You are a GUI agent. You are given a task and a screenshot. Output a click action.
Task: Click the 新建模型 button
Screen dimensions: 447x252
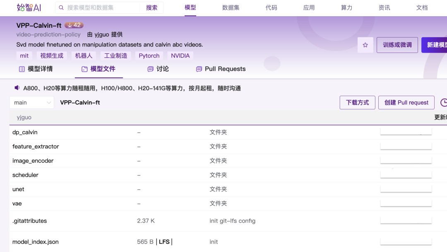coord(435,45)
